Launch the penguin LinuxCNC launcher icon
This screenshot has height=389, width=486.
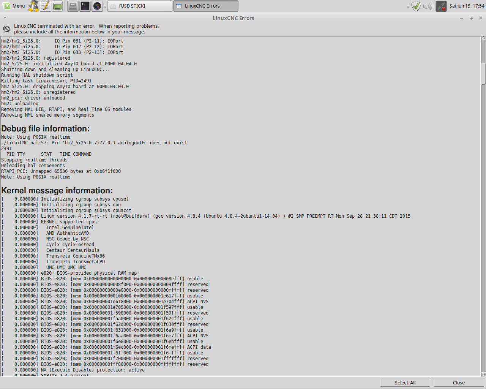coord(34,6)
